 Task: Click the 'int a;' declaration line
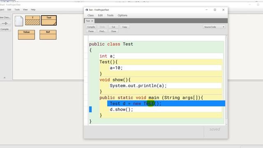(107, 56)
